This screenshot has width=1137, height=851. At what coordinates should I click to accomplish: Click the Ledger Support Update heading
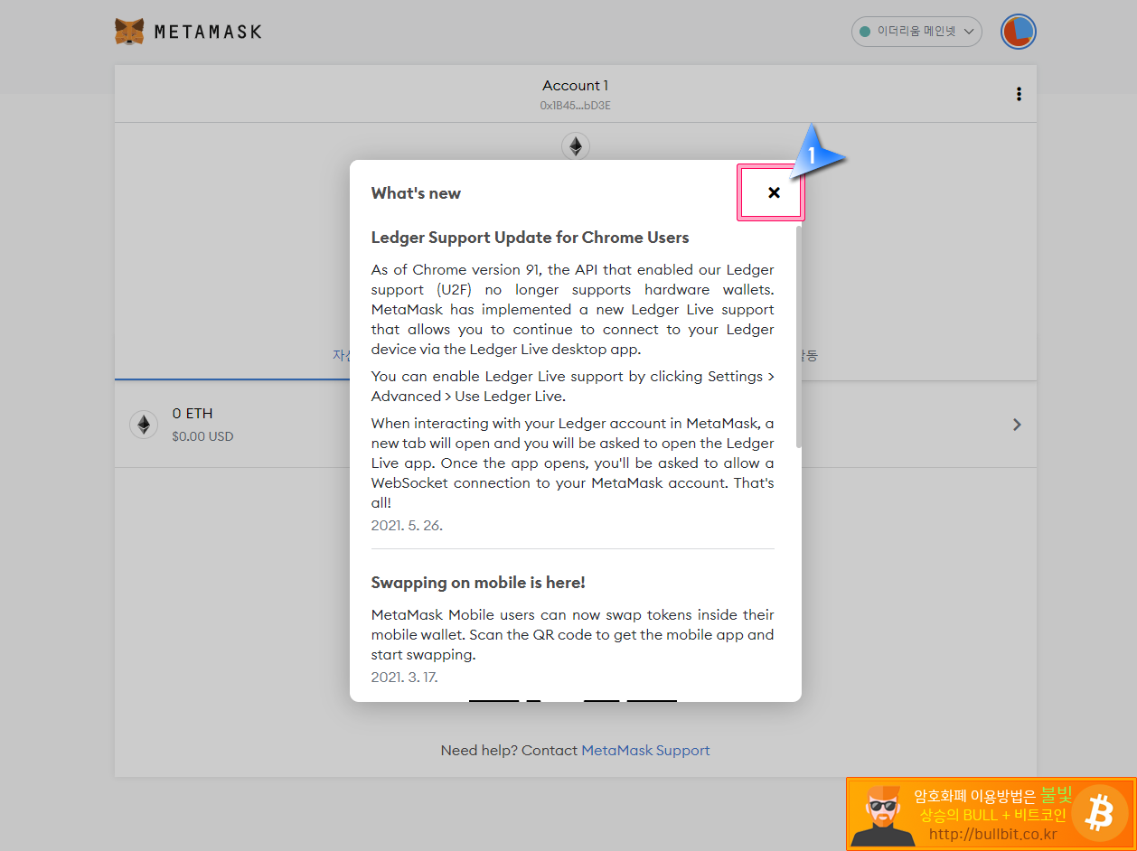tap(530, 238)
